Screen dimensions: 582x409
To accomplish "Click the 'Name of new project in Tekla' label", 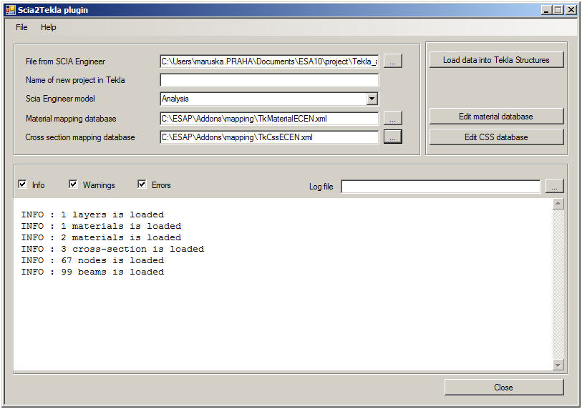I will click(x=75, y=80).
